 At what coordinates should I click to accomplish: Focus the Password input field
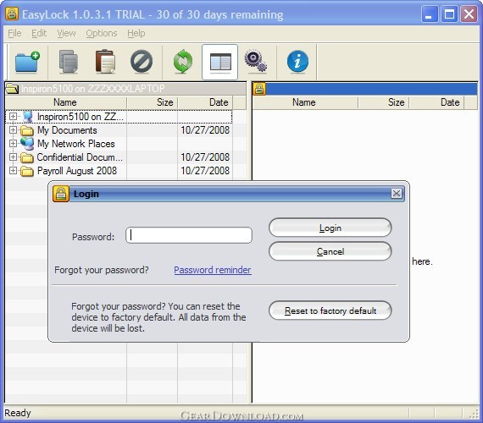point(189,235)
